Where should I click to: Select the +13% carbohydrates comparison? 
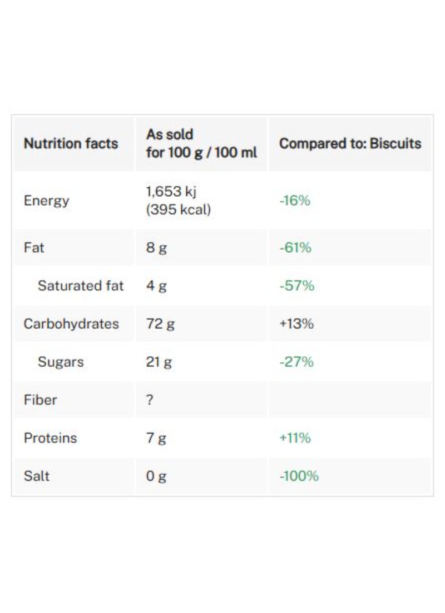pyautogui.click(x=296, y=324)
